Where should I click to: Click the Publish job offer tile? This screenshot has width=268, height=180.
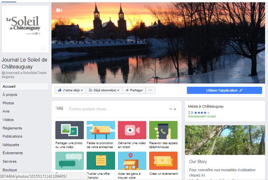click(x=101, y=161)
